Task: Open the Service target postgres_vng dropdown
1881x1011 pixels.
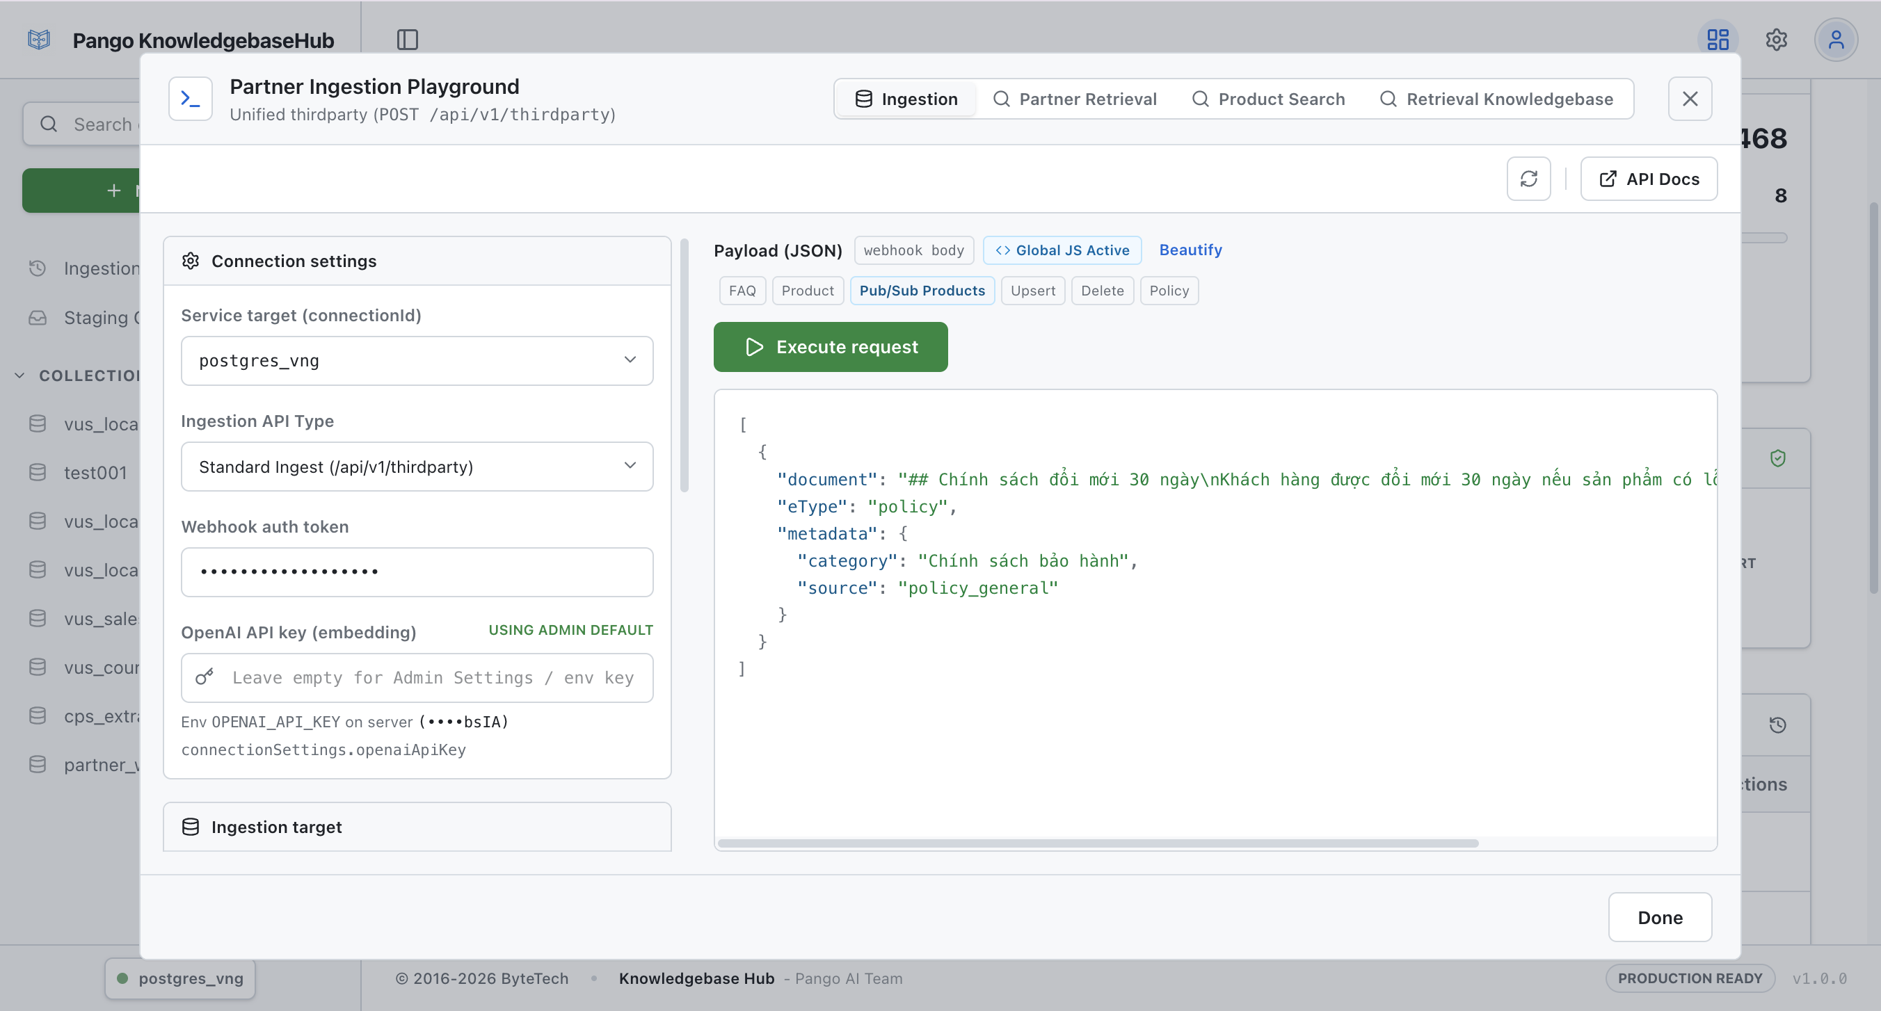Action: click(417, 361)
